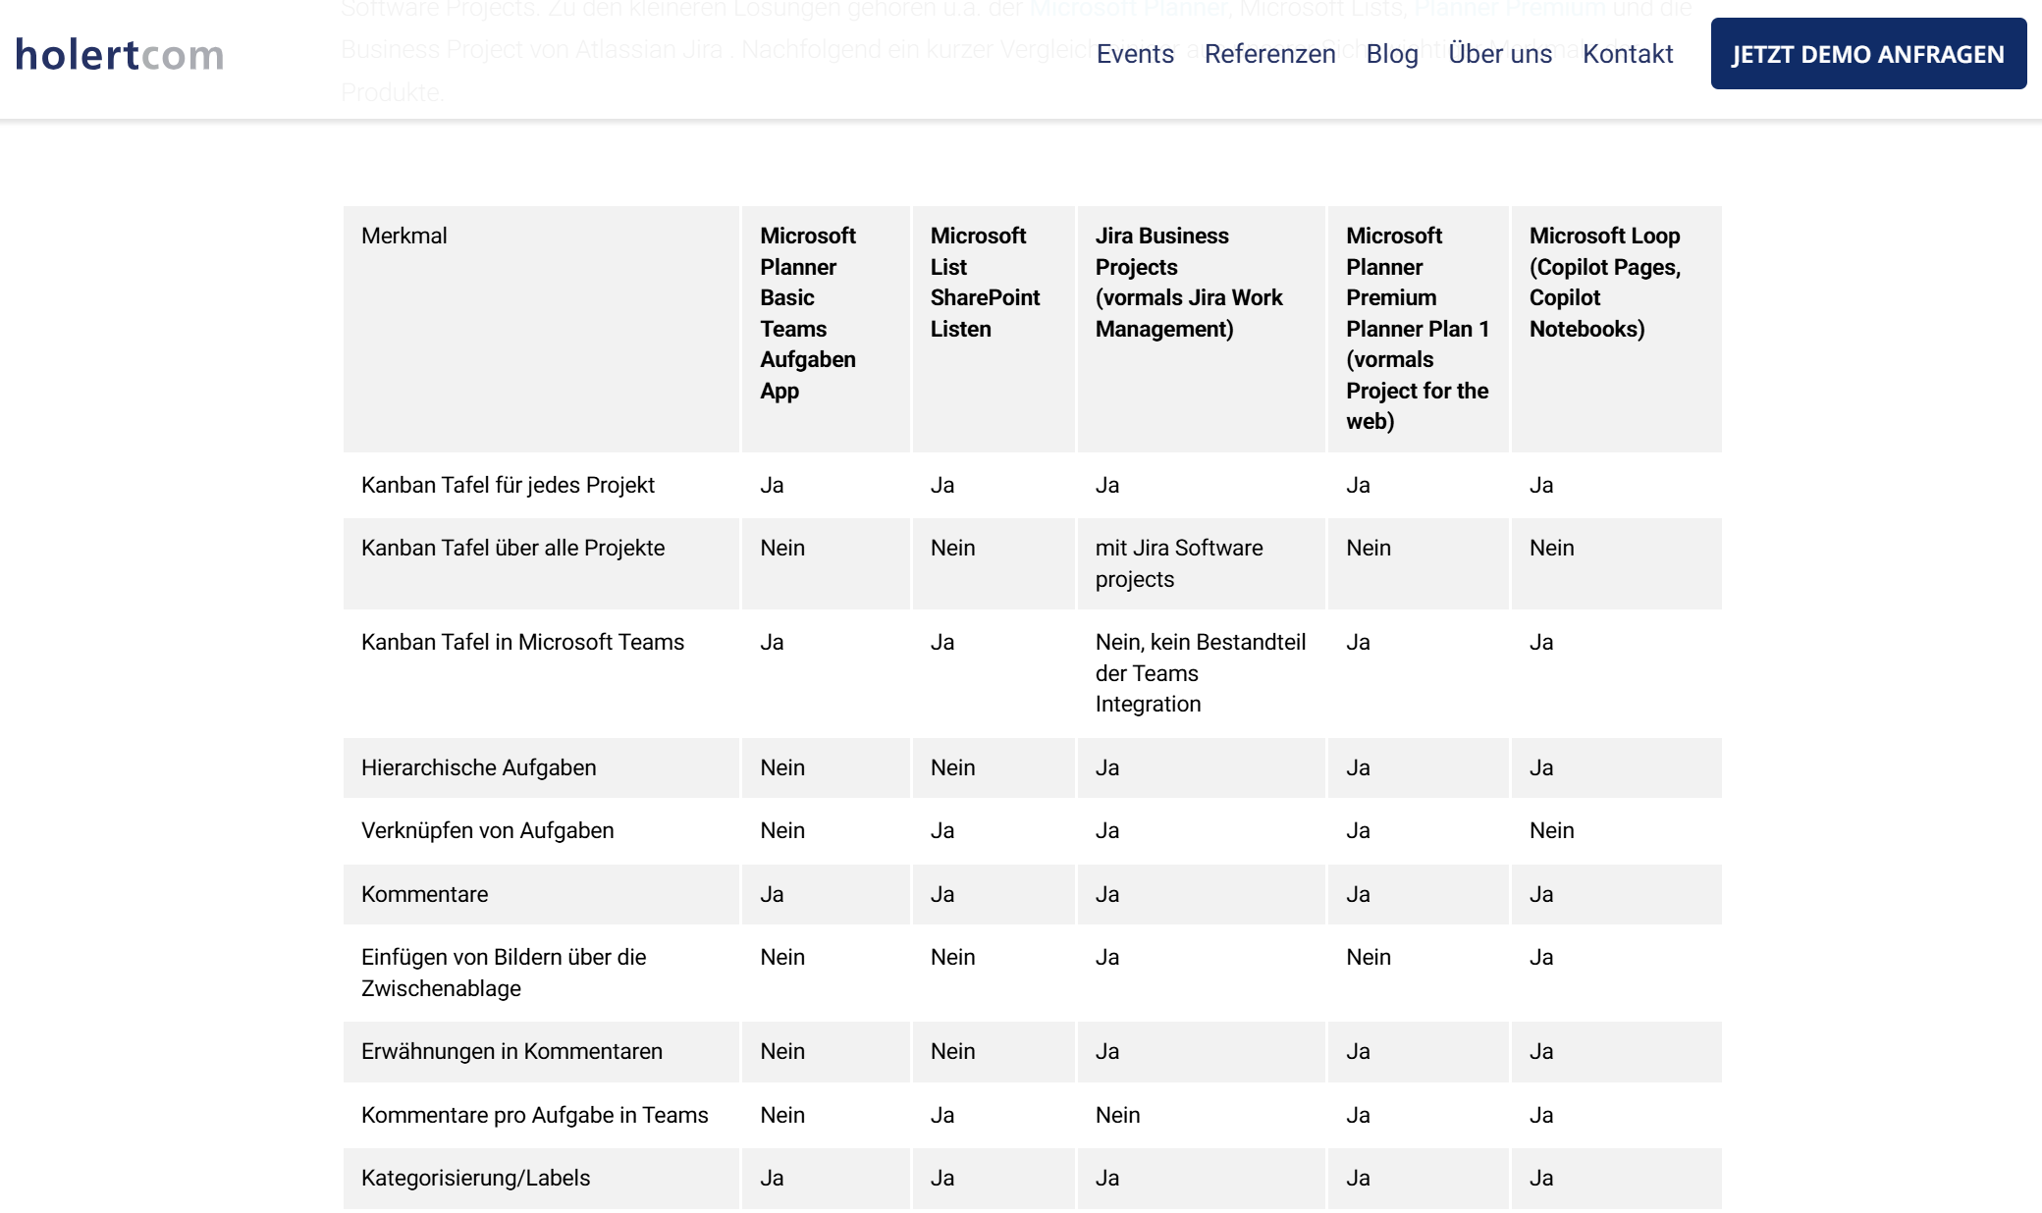Click the row labeled Kanban Tafel für jedes Projekt
Image resolution: width=2042 pixels, height=1213 pixels.
coord(509,484)
